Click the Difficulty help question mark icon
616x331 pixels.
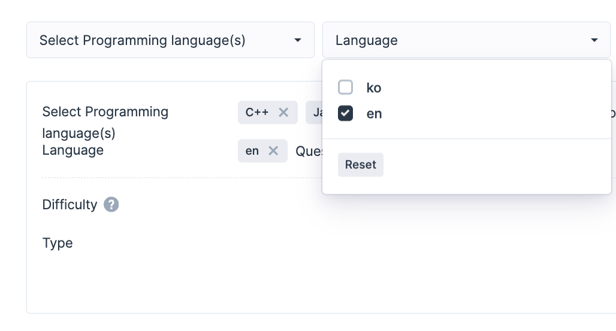(111, 204)
